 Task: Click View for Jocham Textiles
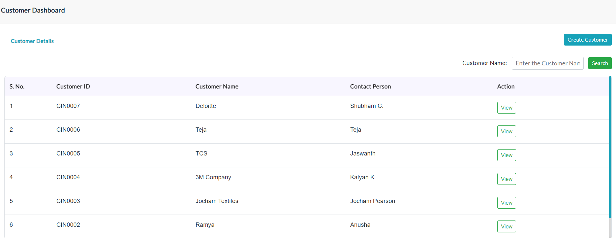(x=507, y=203)
